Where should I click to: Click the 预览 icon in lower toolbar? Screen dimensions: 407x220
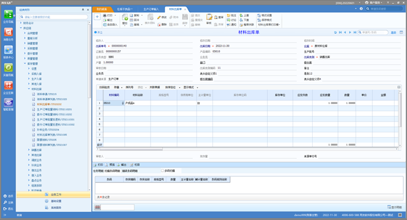(x=106, y=165)
